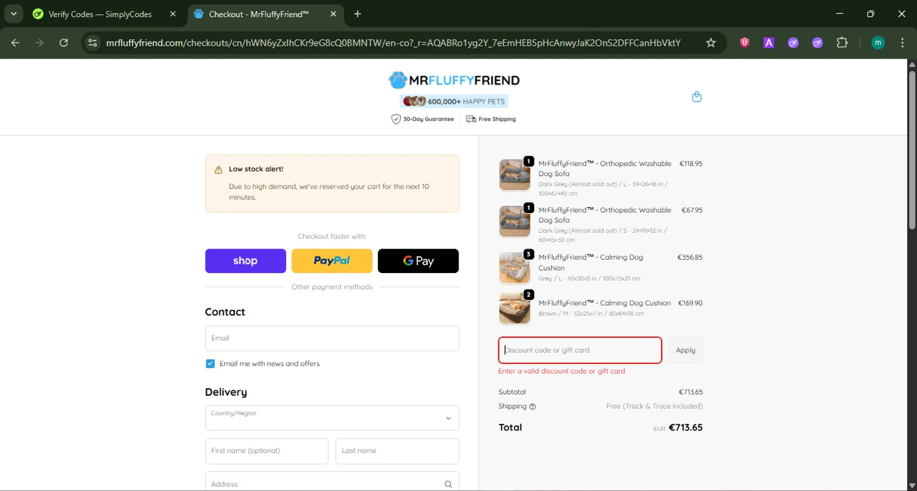Click the 'Low stock alert!' heading

[256, 169]
